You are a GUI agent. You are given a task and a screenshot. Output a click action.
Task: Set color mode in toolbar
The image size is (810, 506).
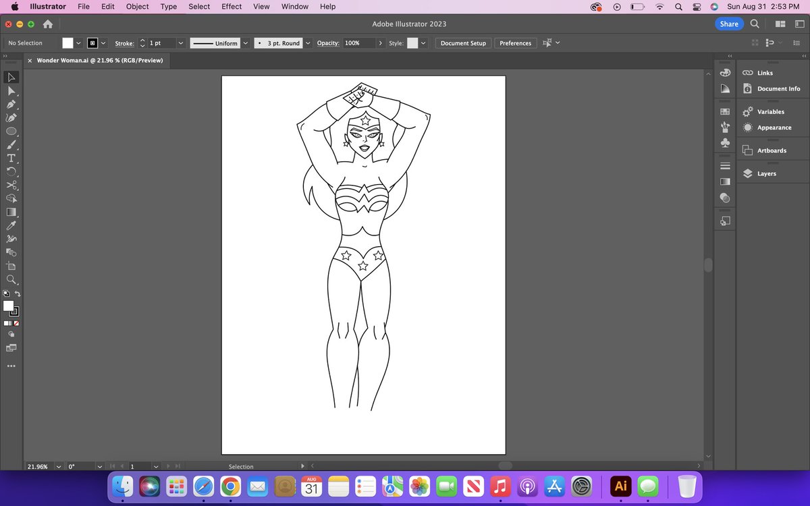pos(6,323)
